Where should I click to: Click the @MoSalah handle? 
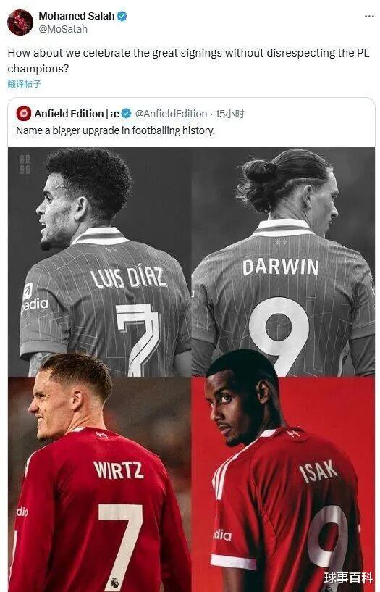(63, 29)
